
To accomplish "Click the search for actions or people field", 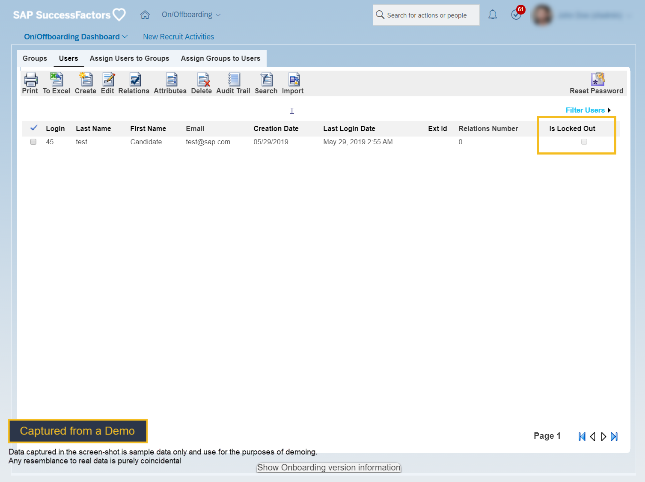I will tap(426, 15).
